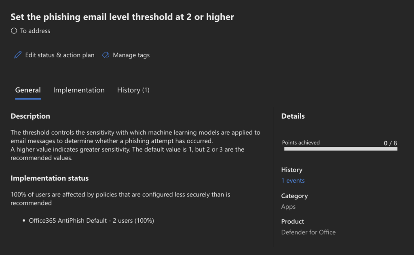Switch to the General tab
Image resolution: width=414 pixels, height=255 pixels.
click(28, 90)
